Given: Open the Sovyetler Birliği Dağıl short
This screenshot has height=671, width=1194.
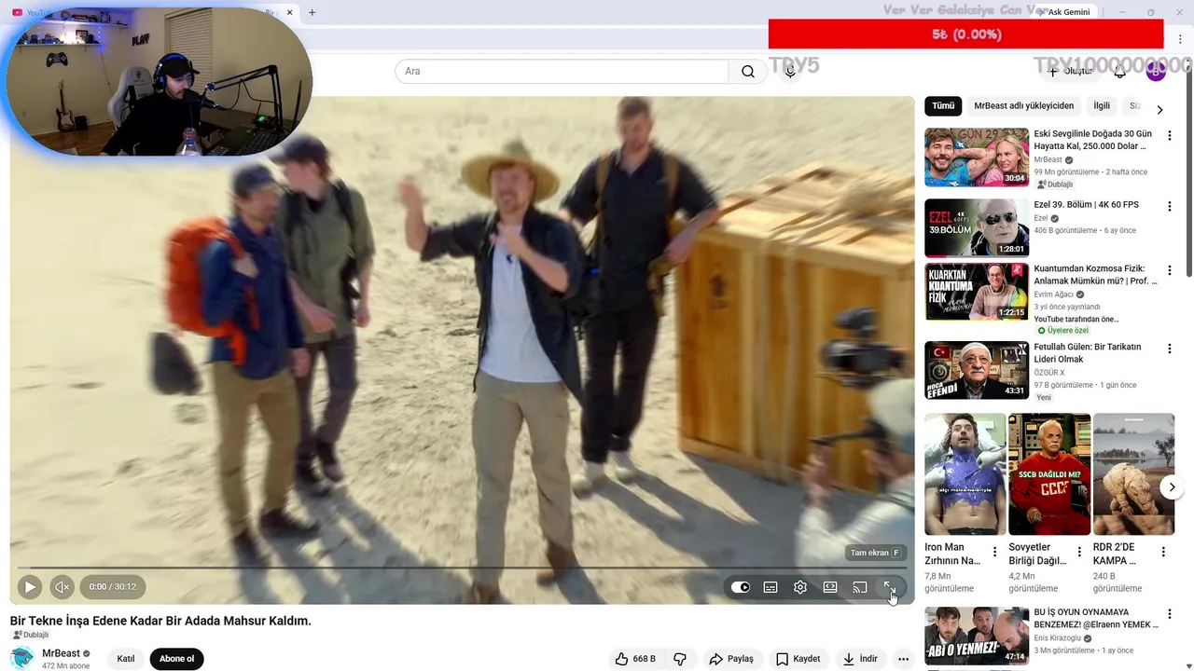Looking at the screenshot, I should point(1048,474).
